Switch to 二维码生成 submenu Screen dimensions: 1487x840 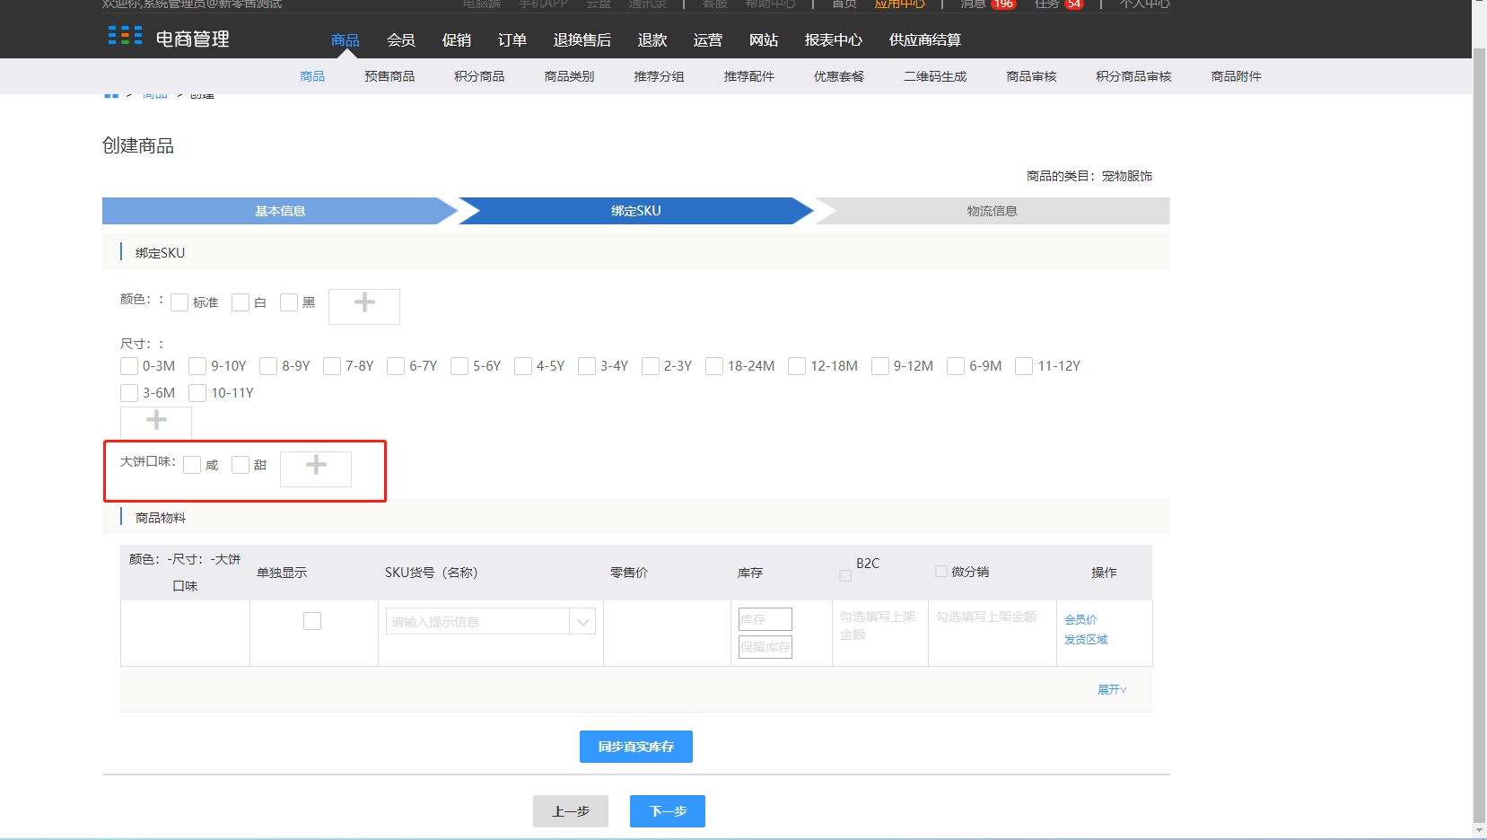tap(935, 76)
